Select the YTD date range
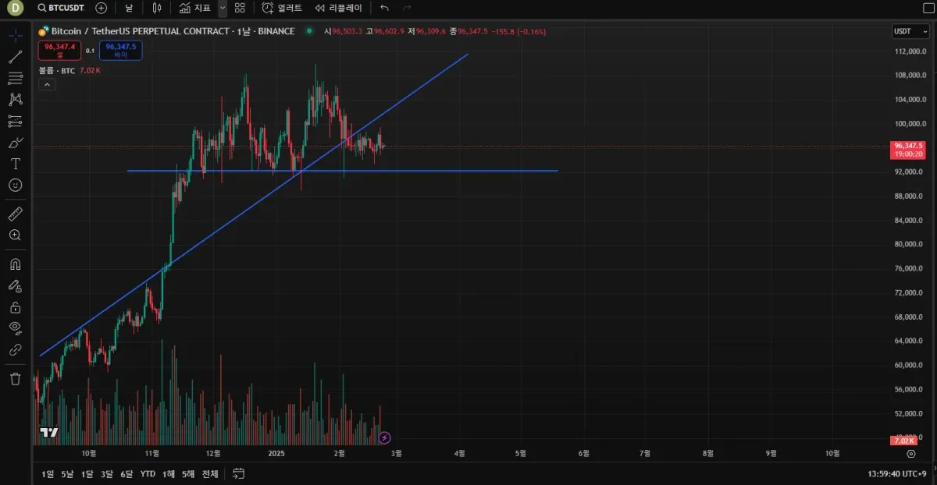 [148, 473]
